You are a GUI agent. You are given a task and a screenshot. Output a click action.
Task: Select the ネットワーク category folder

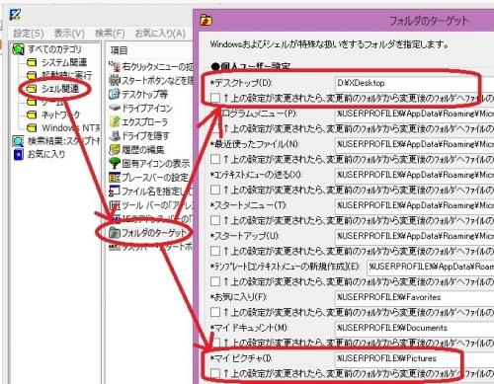click(53, 115)
